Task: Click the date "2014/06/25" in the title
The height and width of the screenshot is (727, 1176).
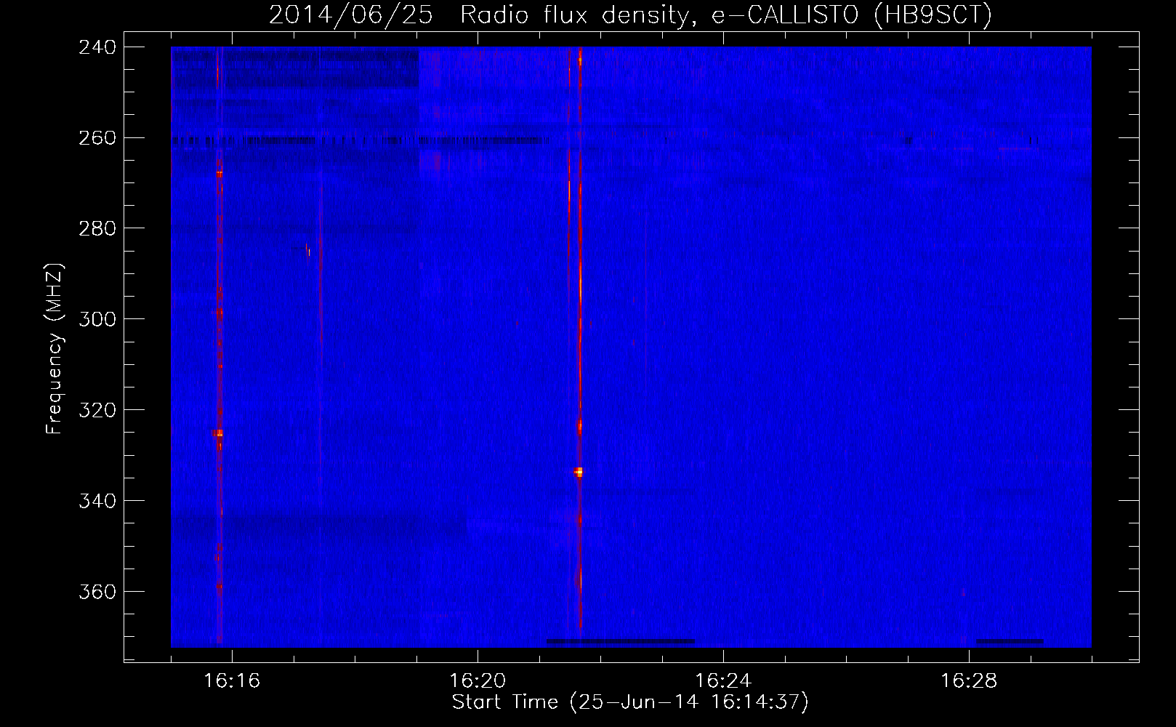Action: (351, 15)
